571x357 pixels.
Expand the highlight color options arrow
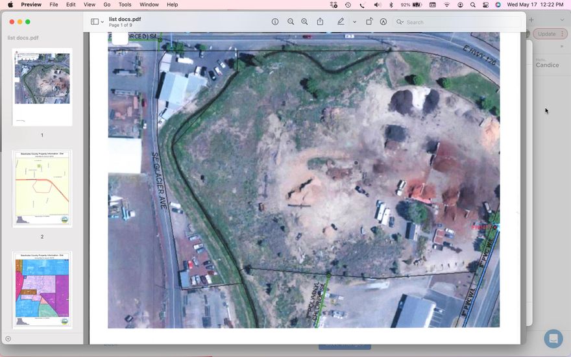[354, 22]
